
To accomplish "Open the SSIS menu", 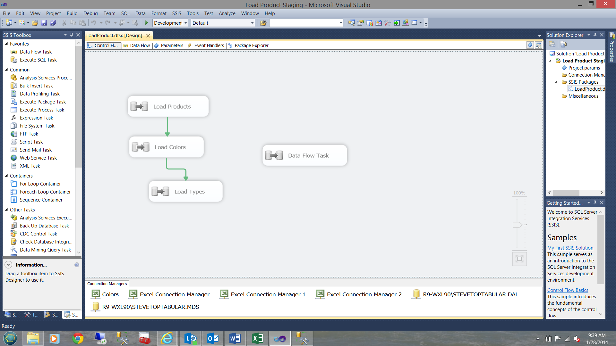I will tap(176, 13).
